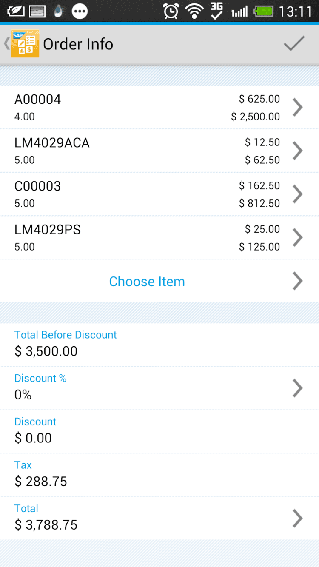Select the C00003 item name

(38, 186)
